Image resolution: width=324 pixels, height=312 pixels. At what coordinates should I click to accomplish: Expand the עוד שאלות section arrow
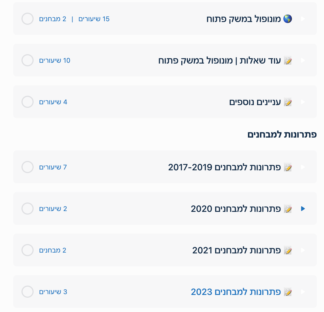coord(303,60)
